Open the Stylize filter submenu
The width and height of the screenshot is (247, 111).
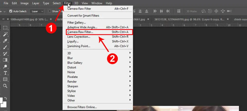tap(98, 91)
